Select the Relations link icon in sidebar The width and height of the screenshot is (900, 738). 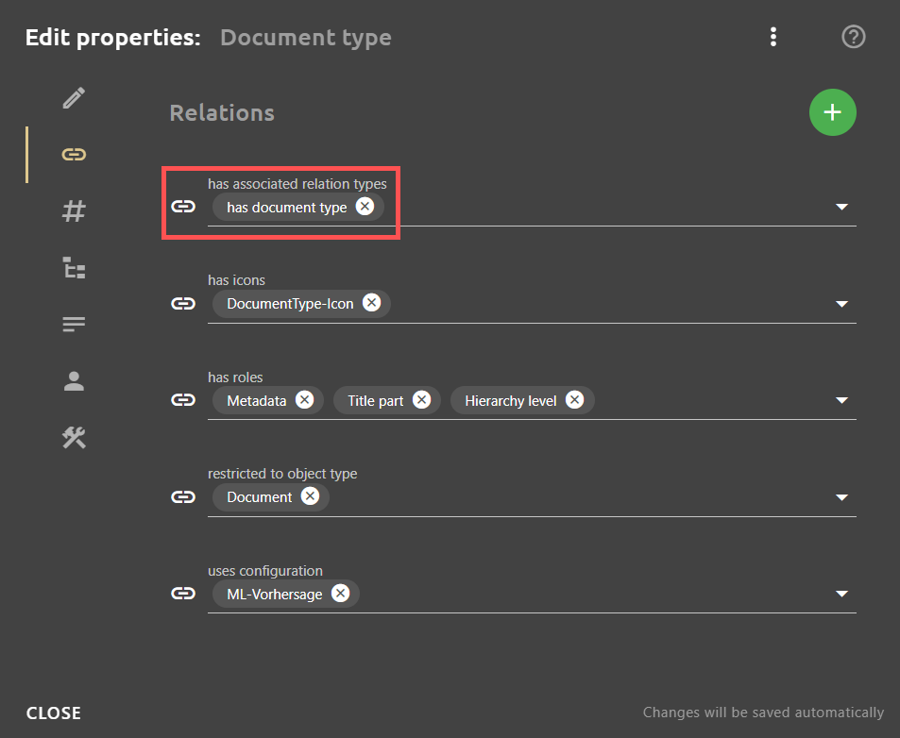(74, 154)
